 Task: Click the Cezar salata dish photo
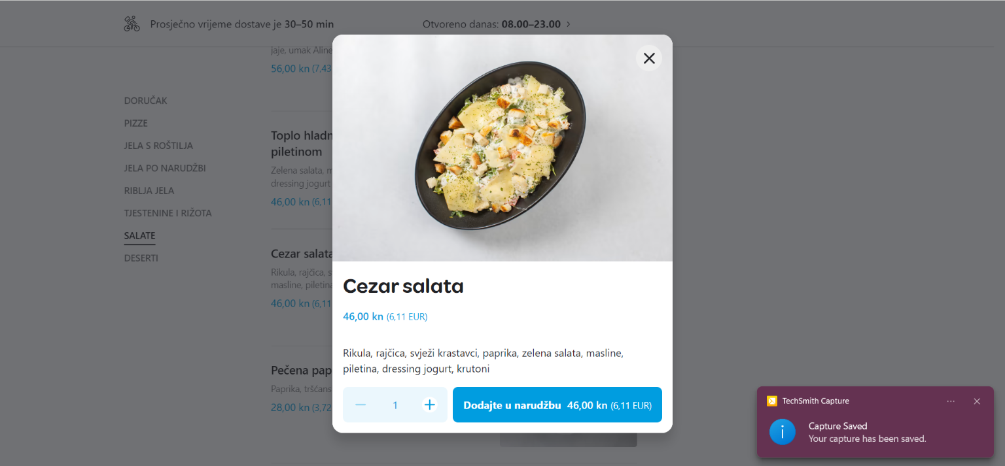point(502,148)
